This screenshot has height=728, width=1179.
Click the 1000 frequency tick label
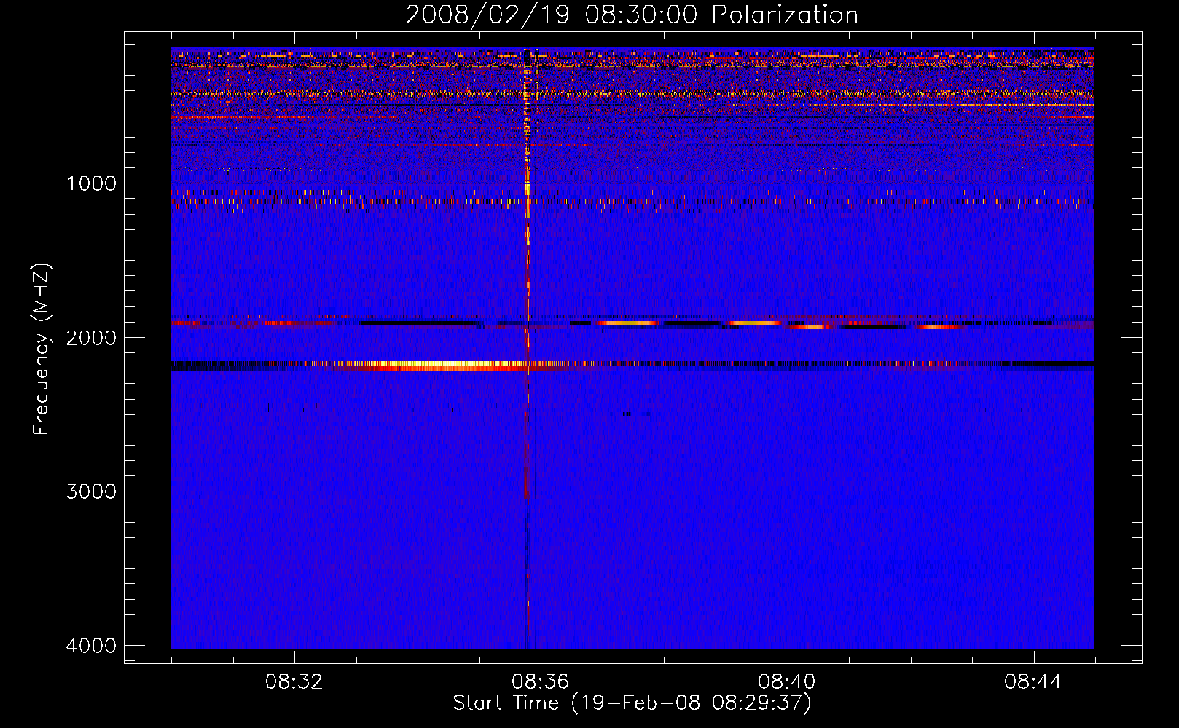tap(91, 183)
